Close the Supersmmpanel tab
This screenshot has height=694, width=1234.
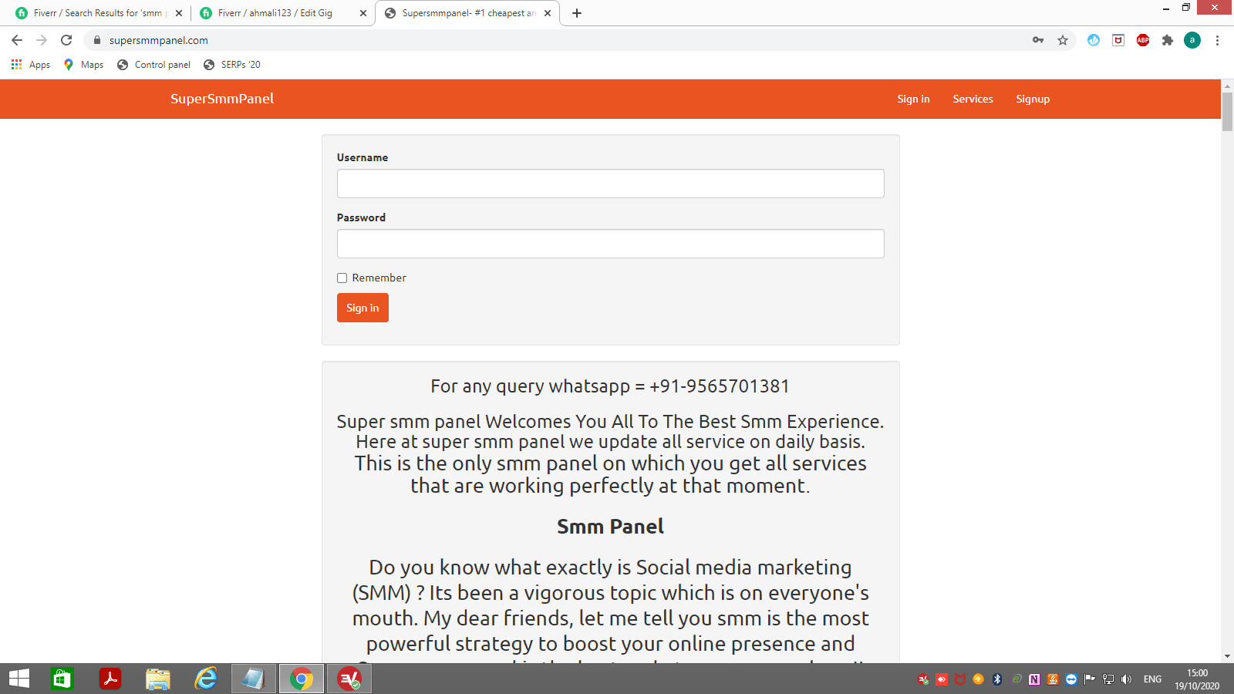click(548, 13)
